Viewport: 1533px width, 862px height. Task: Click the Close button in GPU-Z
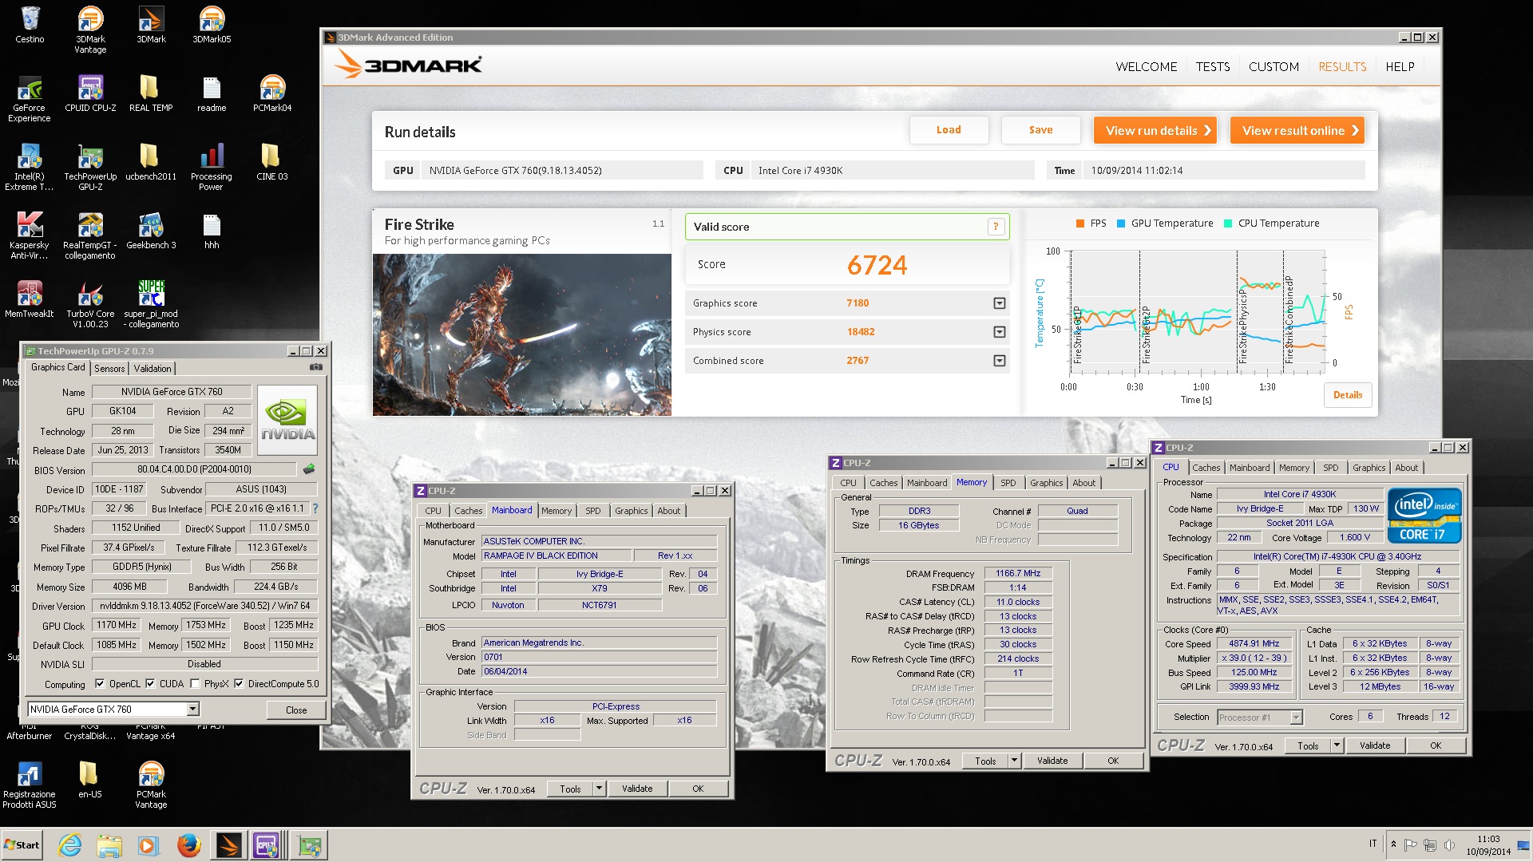click(x=296, y=710)
